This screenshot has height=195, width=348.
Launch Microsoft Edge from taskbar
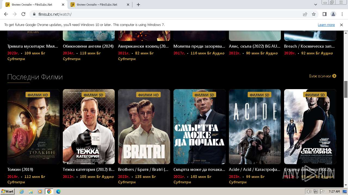pyautogui.click(x=58, y=191)
